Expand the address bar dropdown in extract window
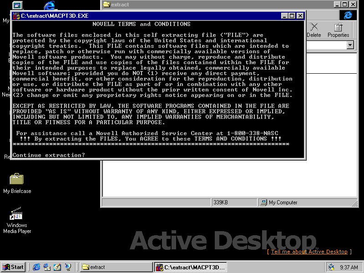Viewport: 364px width, 273px height. click(350, 45)
